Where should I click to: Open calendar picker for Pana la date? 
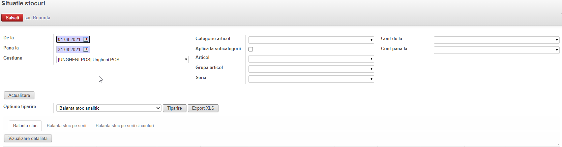pos(86,49)
